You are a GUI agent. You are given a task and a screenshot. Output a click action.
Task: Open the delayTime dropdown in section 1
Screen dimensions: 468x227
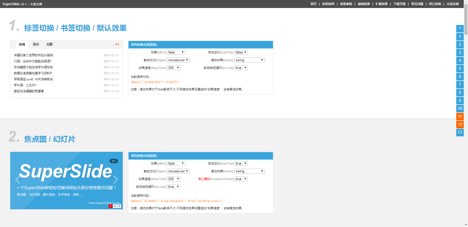[x=173, y=68]
